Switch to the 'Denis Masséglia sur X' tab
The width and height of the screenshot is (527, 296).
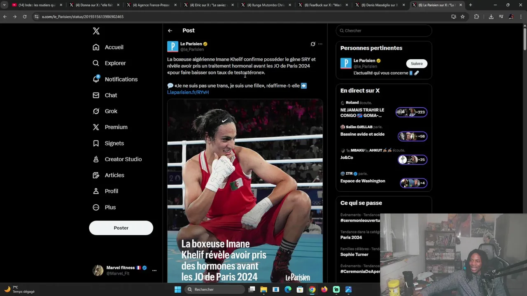point(380,5)
